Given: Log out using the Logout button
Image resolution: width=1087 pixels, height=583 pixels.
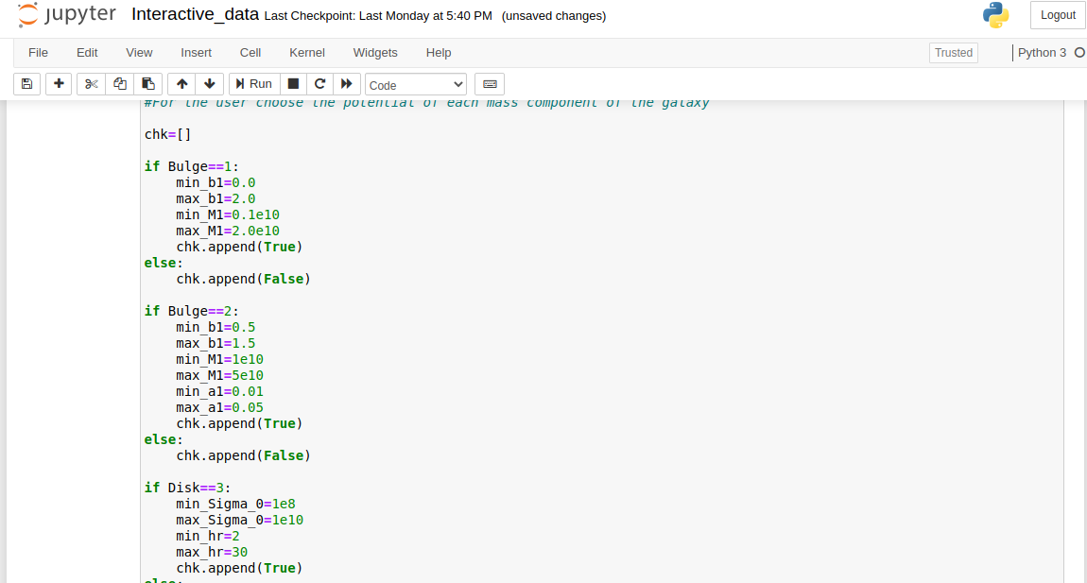Looking at the screenshot, I should [x=1058, y=15].
